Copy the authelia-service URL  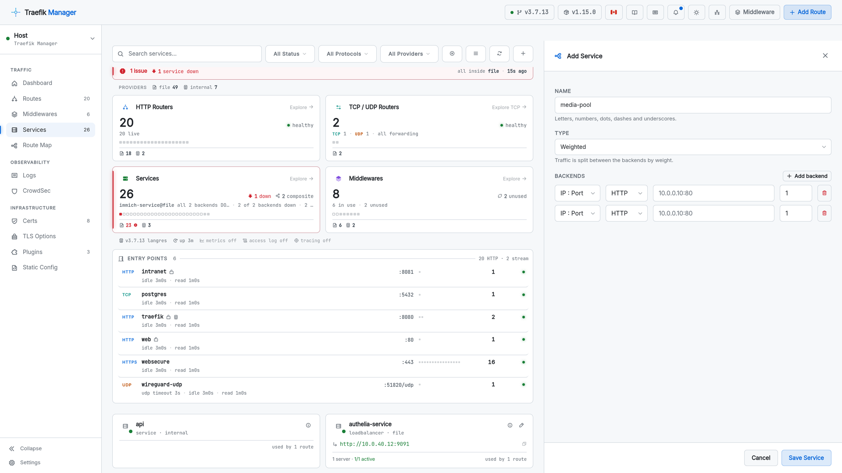pyautogui.click(x=524, y=444)
